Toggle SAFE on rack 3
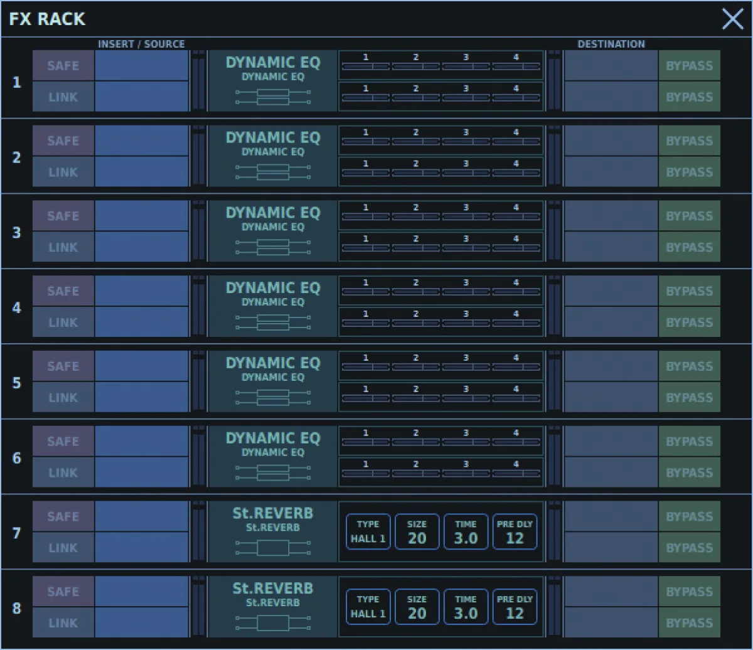The height and width of the screenshot is (650, 753). (63, 216)
